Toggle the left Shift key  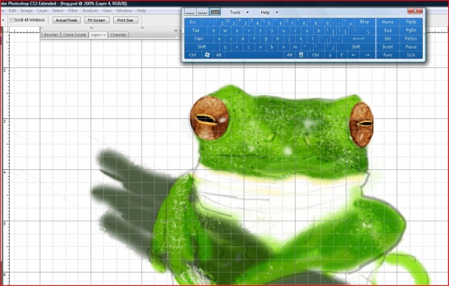point(201,46)
